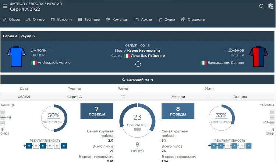Open the Команды tab
Screen dimensions: 276x162
point(117,20)
